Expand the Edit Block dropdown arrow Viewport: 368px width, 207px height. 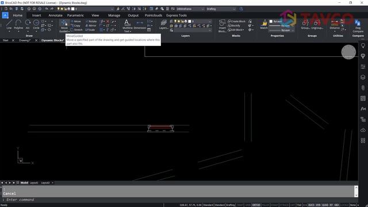243,30
